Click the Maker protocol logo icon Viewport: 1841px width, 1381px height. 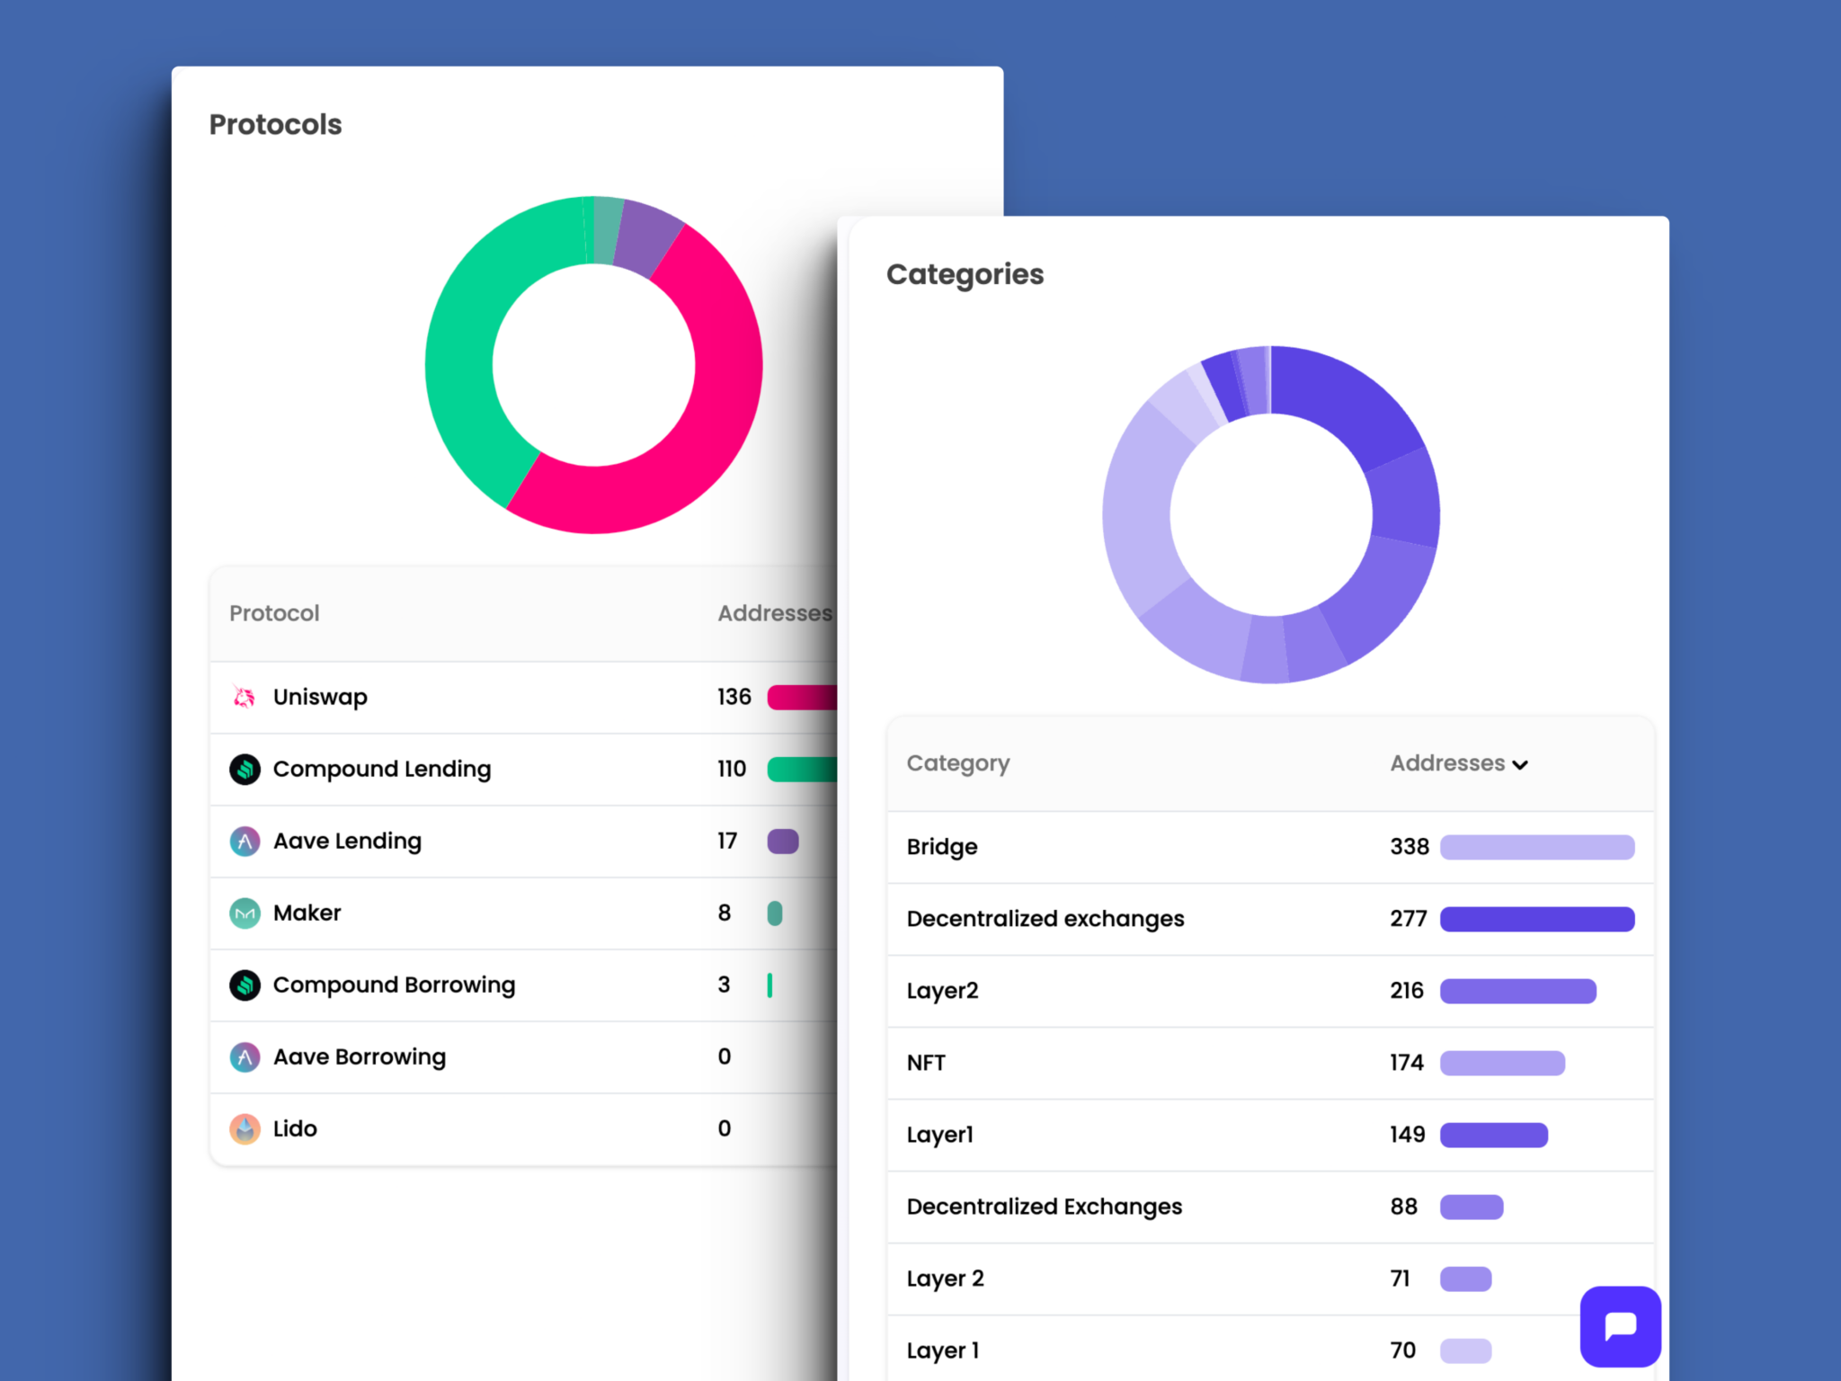pos(245,913)
